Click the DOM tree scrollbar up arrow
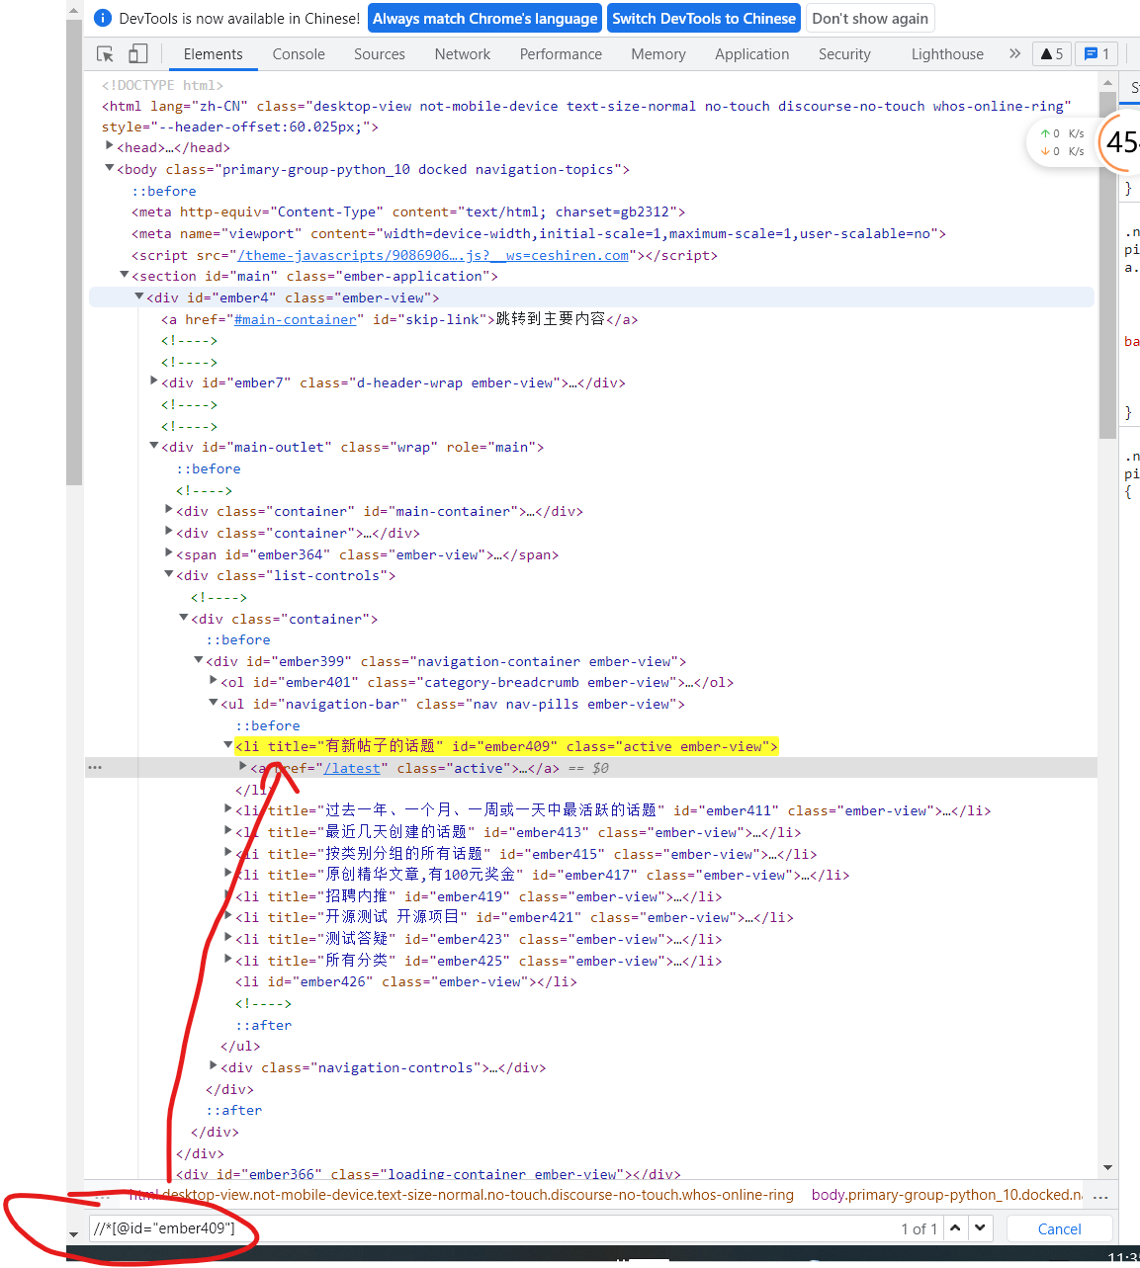 click(1107, 84)
